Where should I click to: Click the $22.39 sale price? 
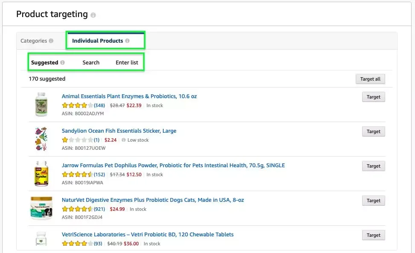(134, 105)
